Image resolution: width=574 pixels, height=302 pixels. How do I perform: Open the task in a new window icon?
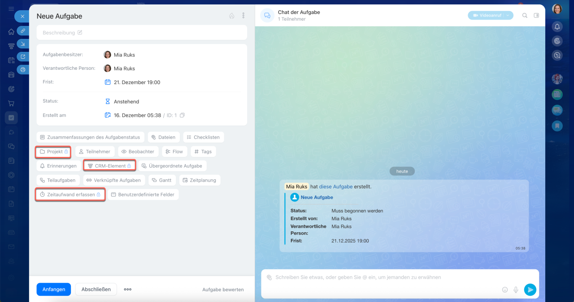click(23, 56)
